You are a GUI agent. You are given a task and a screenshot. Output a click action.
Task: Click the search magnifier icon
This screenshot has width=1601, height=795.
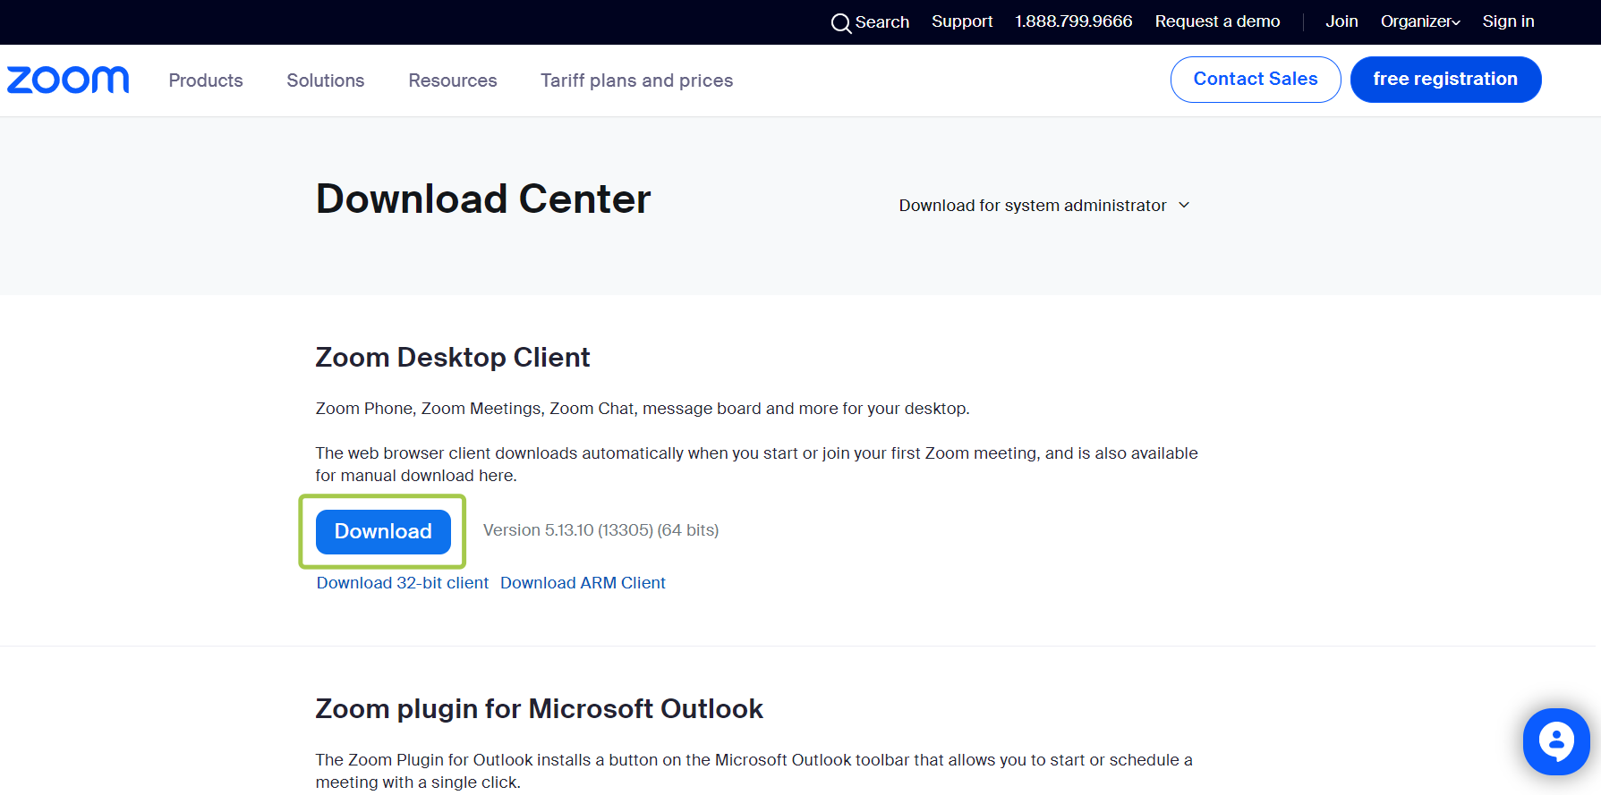(x=840, y=22)
